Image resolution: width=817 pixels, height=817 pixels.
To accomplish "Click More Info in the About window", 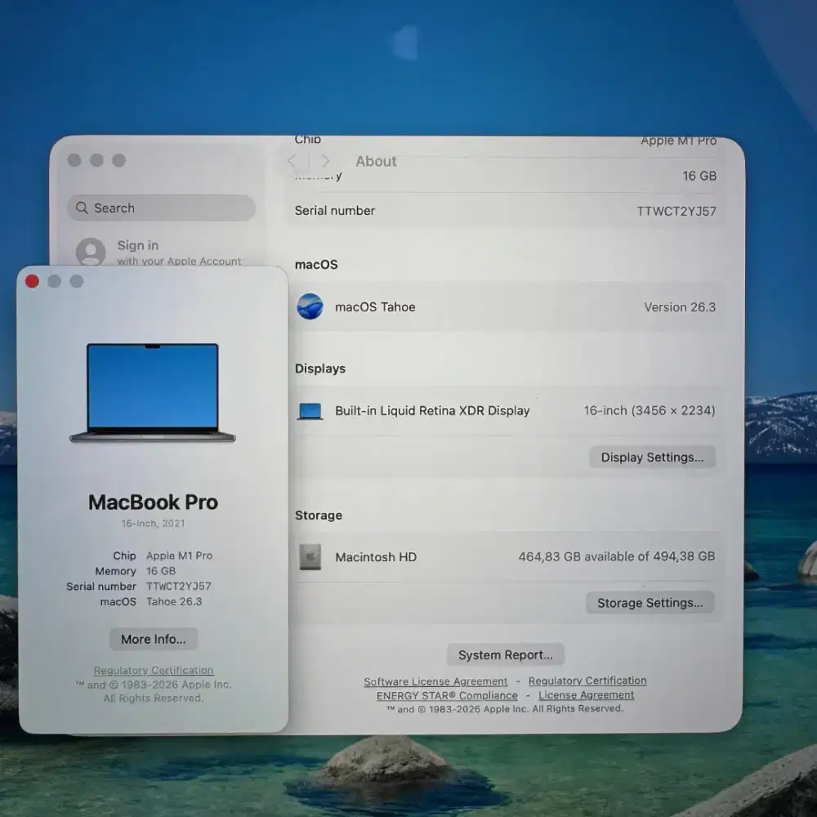I will [x=153, y=639].
